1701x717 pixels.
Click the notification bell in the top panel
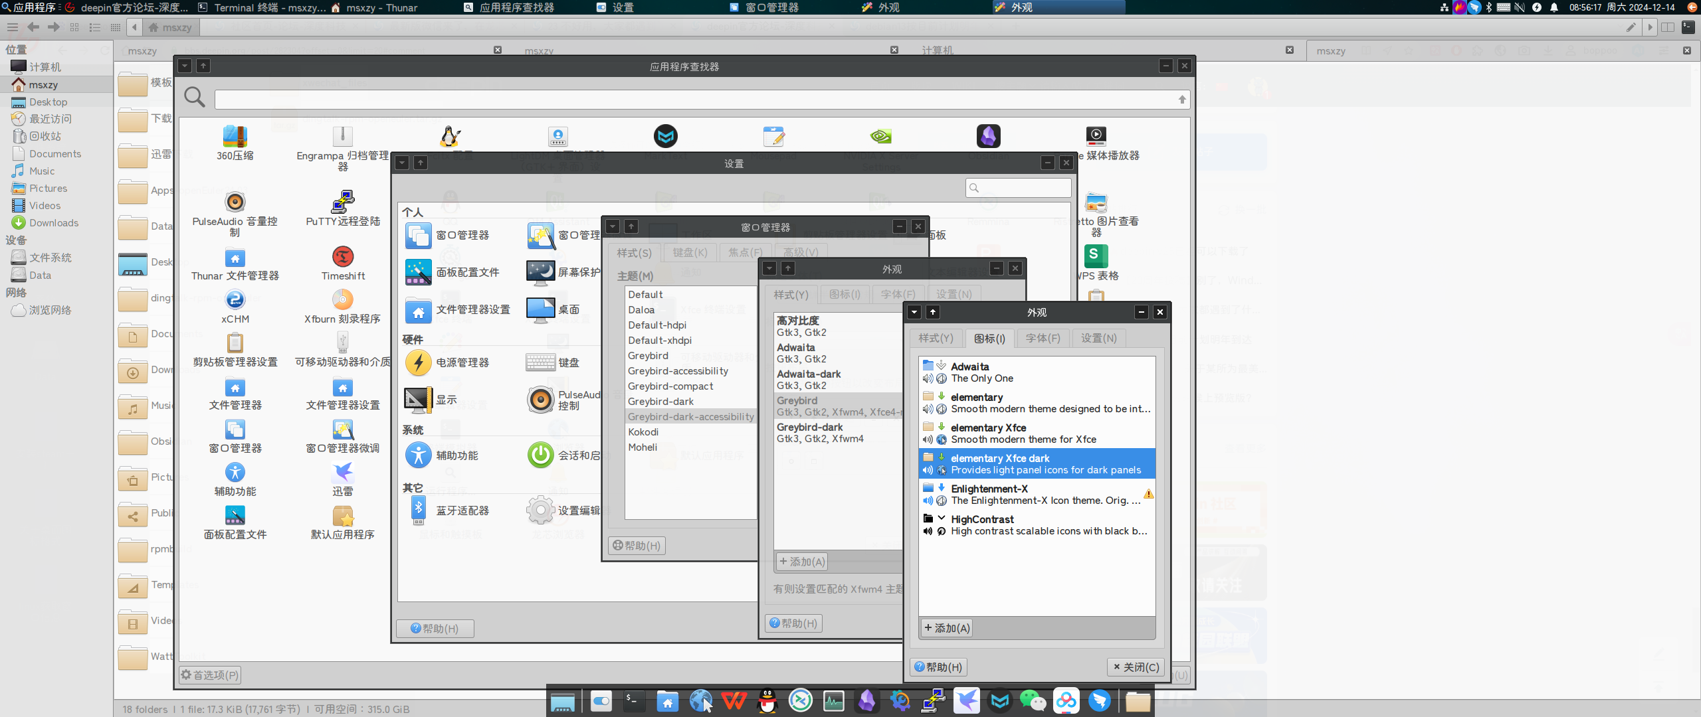[1554, 7]
